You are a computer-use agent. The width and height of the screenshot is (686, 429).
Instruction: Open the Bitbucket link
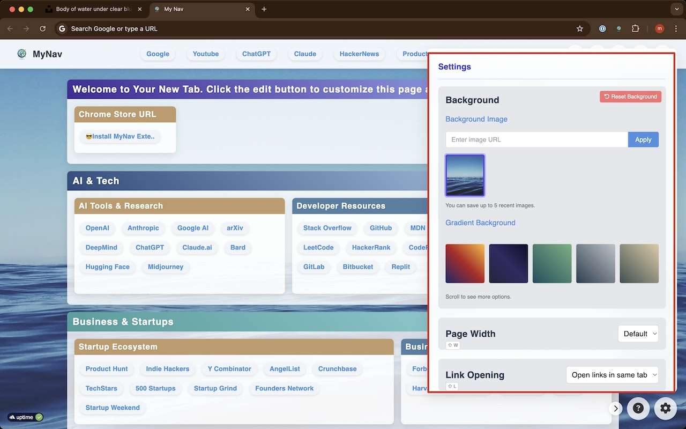358,267
